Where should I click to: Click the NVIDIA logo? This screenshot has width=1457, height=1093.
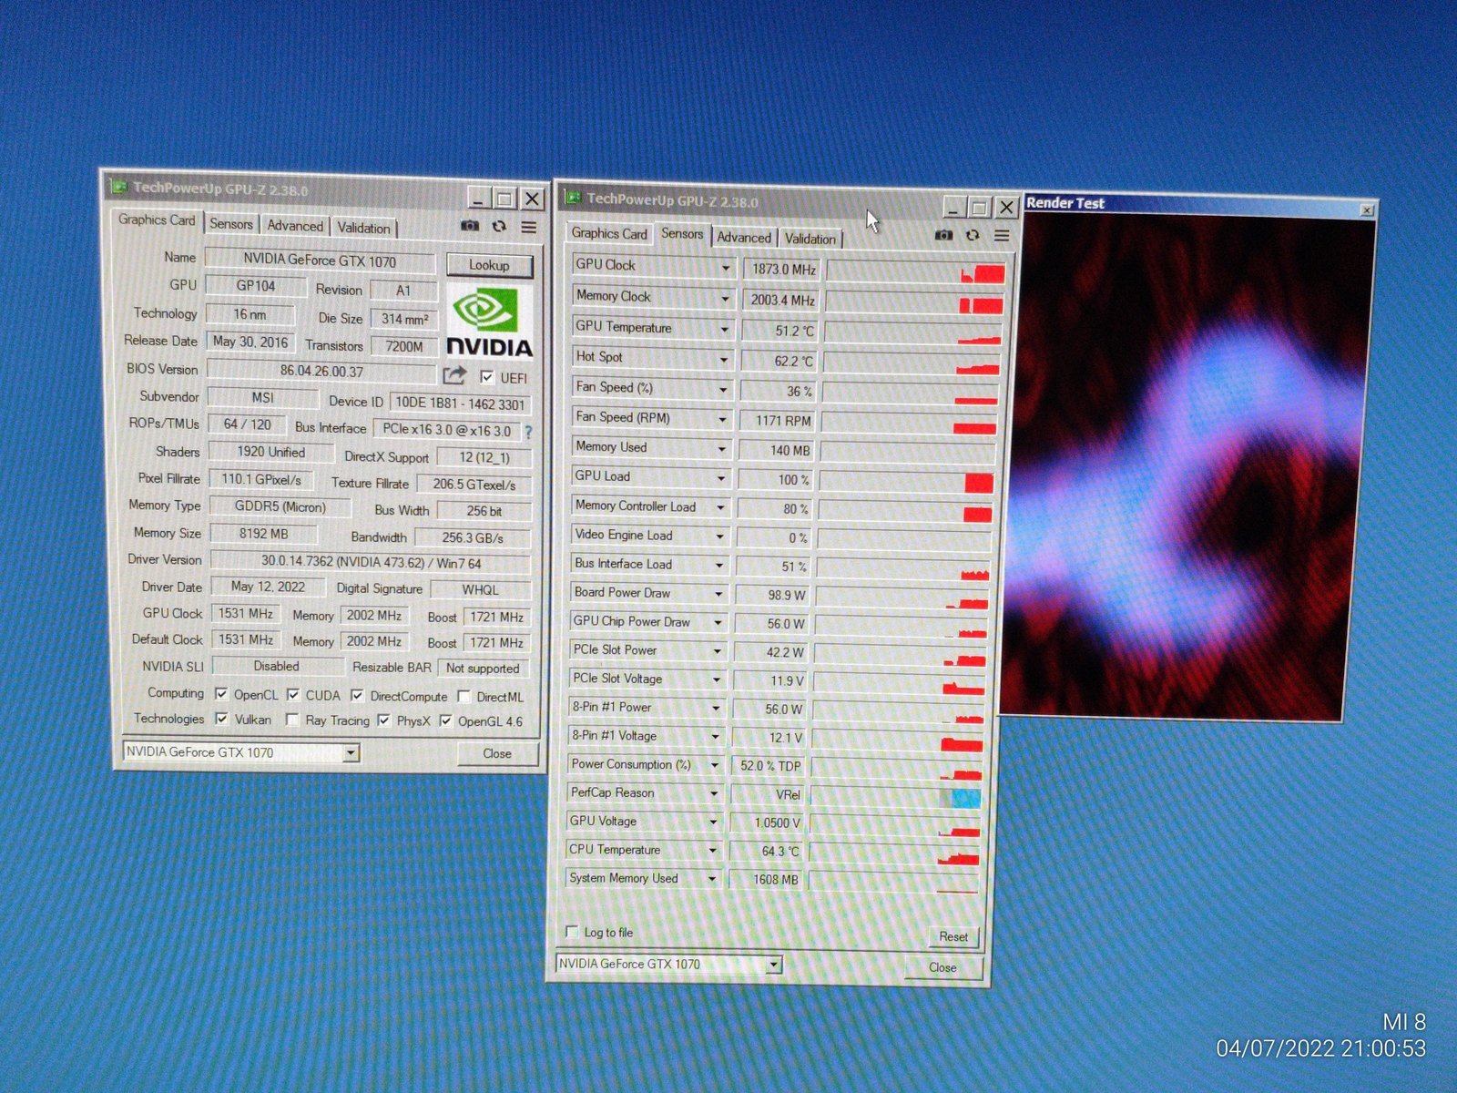489,321
